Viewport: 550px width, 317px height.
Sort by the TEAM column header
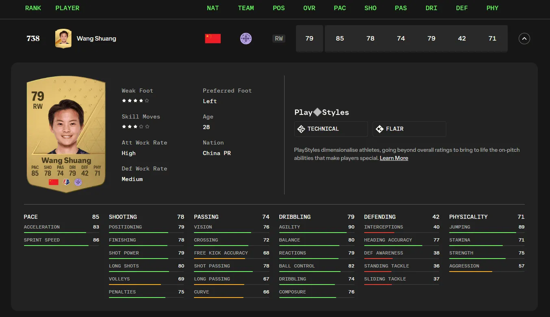tap(246, 8)
